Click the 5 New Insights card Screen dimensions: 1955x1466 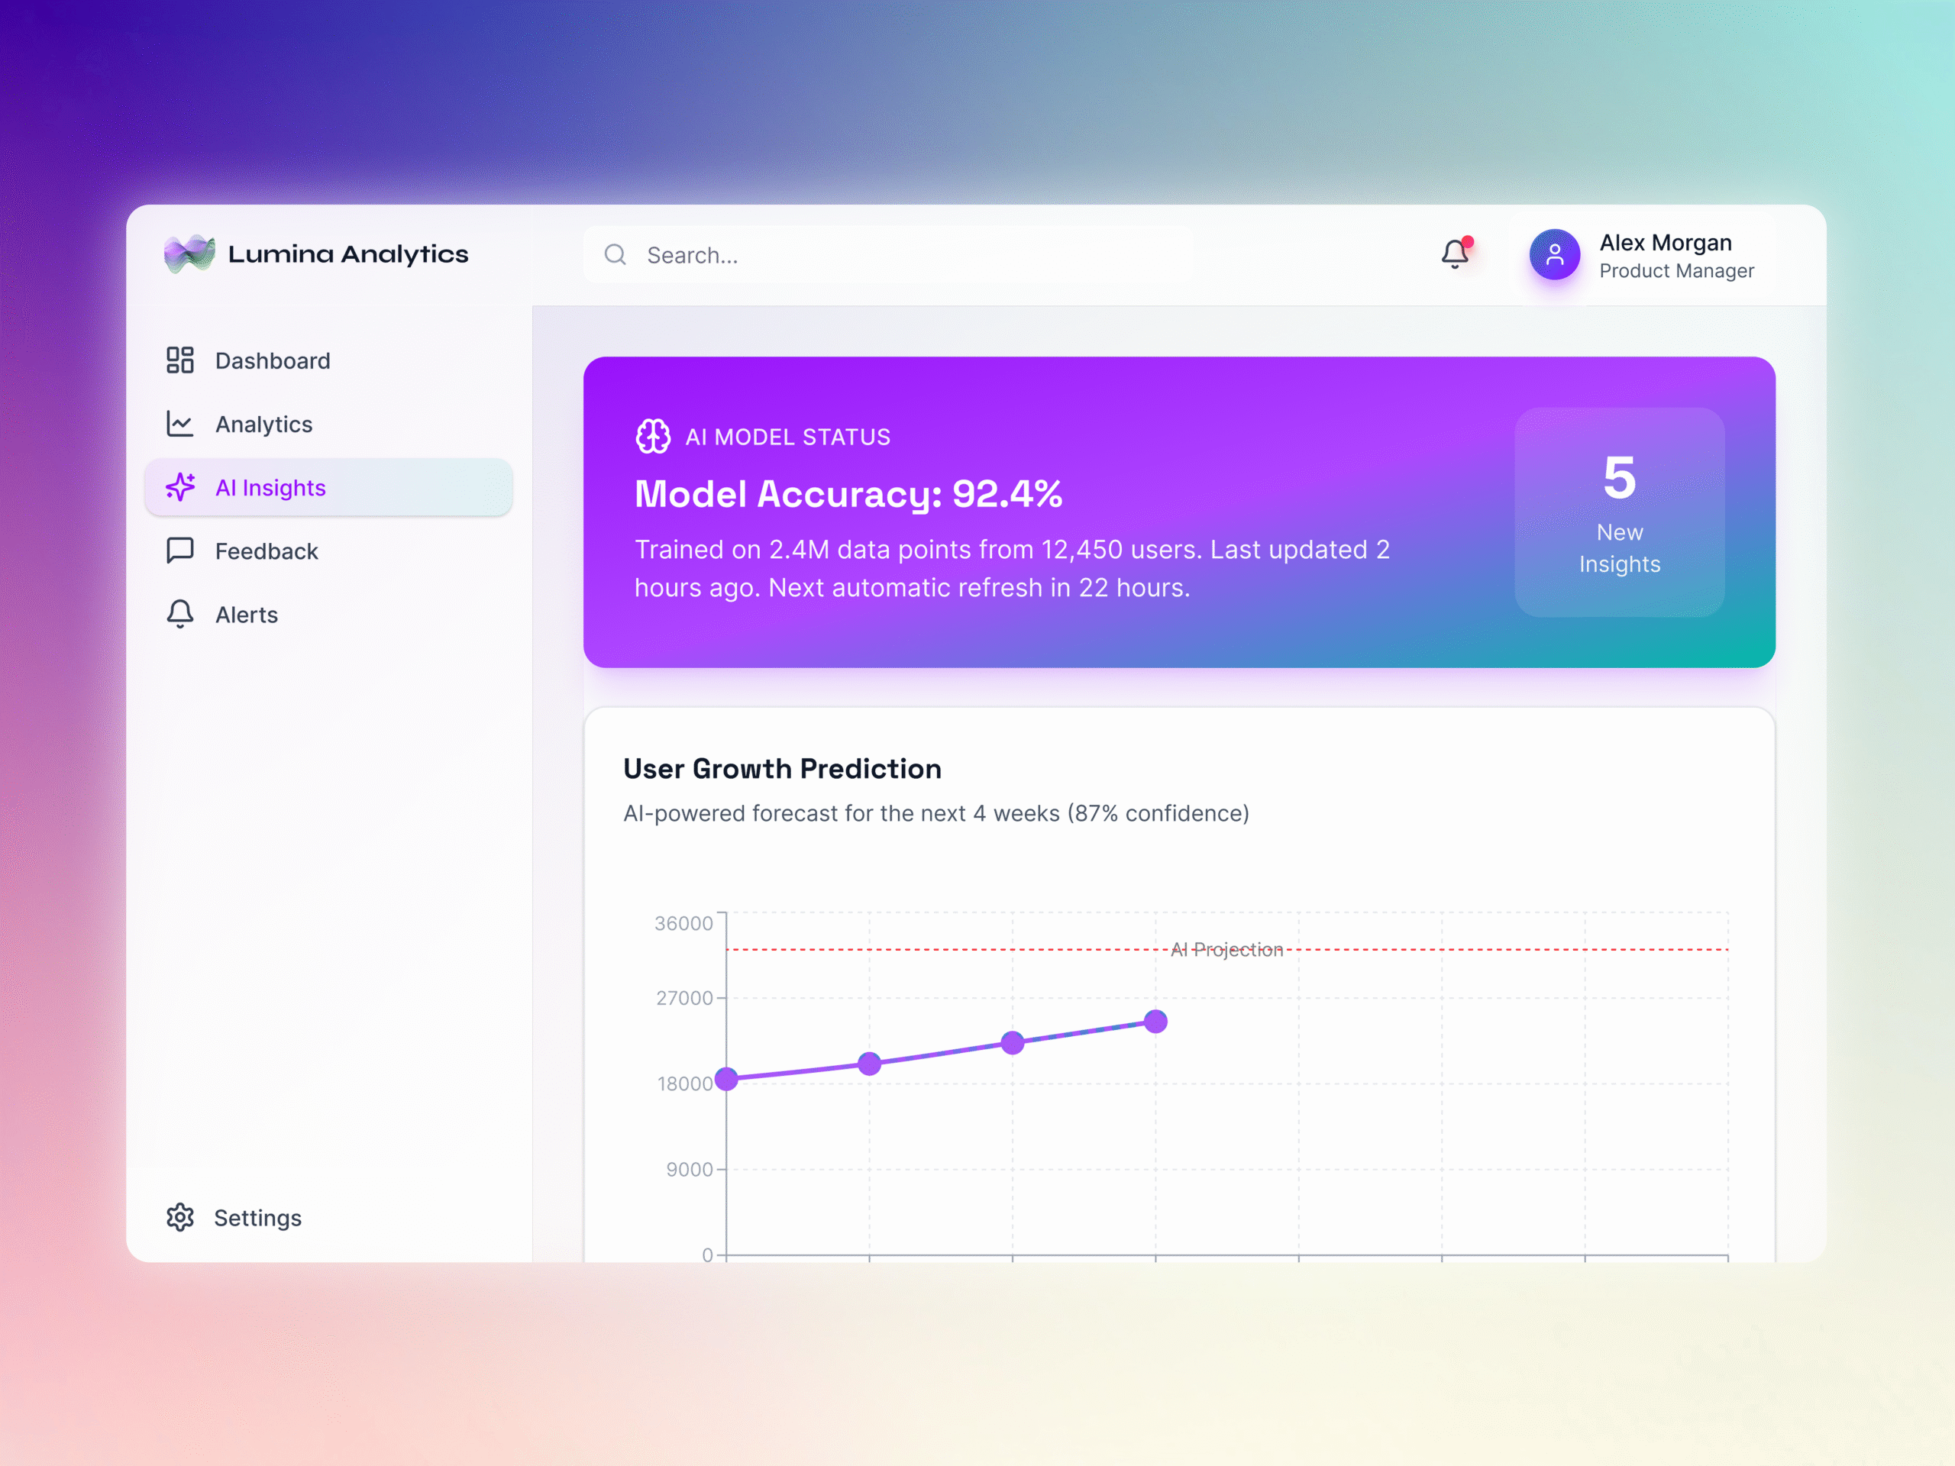(1619, 512)
